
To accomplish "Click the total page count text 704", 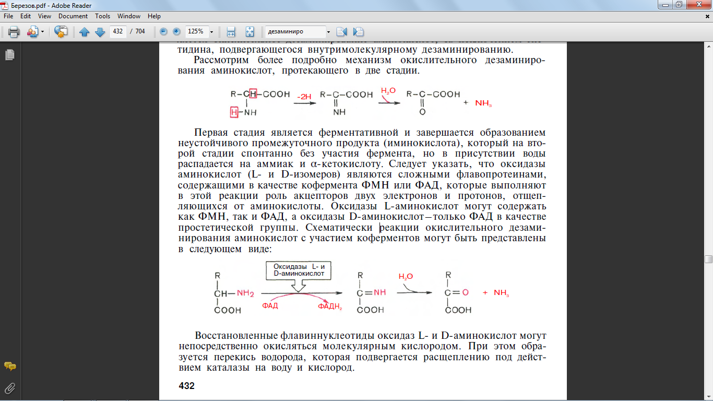I will [x=140, y=31].
